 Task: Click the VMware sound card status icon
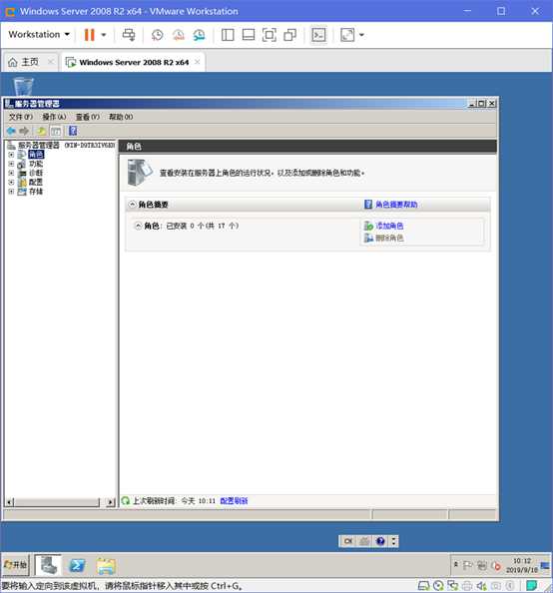[481, 586]
